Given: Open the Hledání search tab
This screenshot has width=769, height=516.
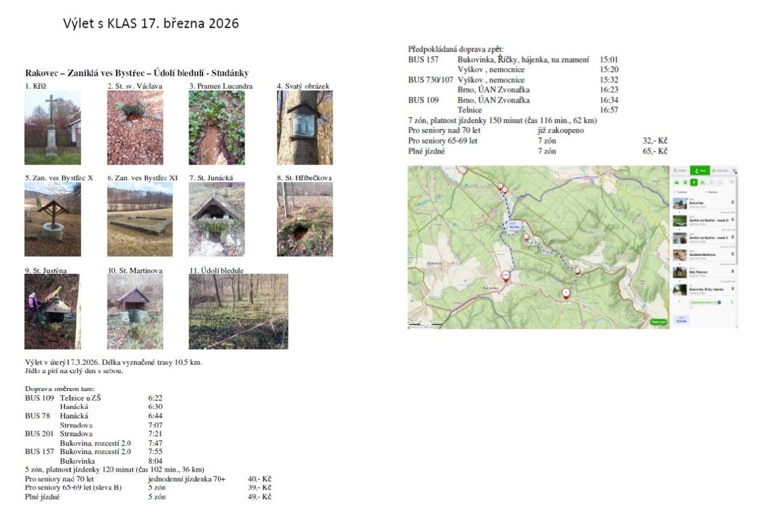Looking at the screenshot, I should point(680,171).
